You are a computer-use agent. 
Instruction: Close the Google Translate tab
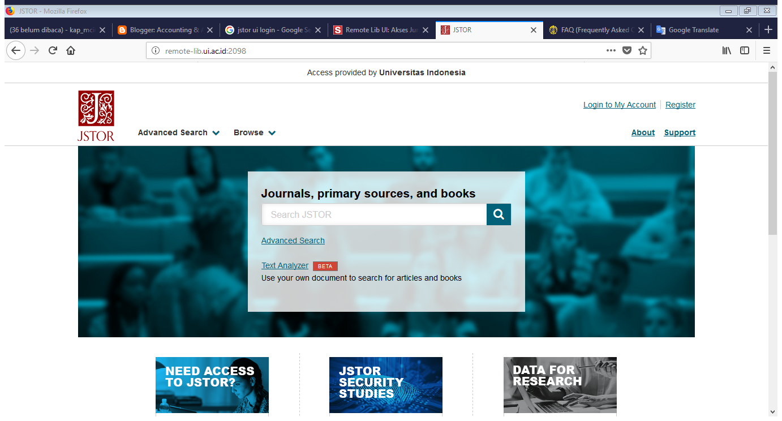pyautogui.click(x=749, y=30)
